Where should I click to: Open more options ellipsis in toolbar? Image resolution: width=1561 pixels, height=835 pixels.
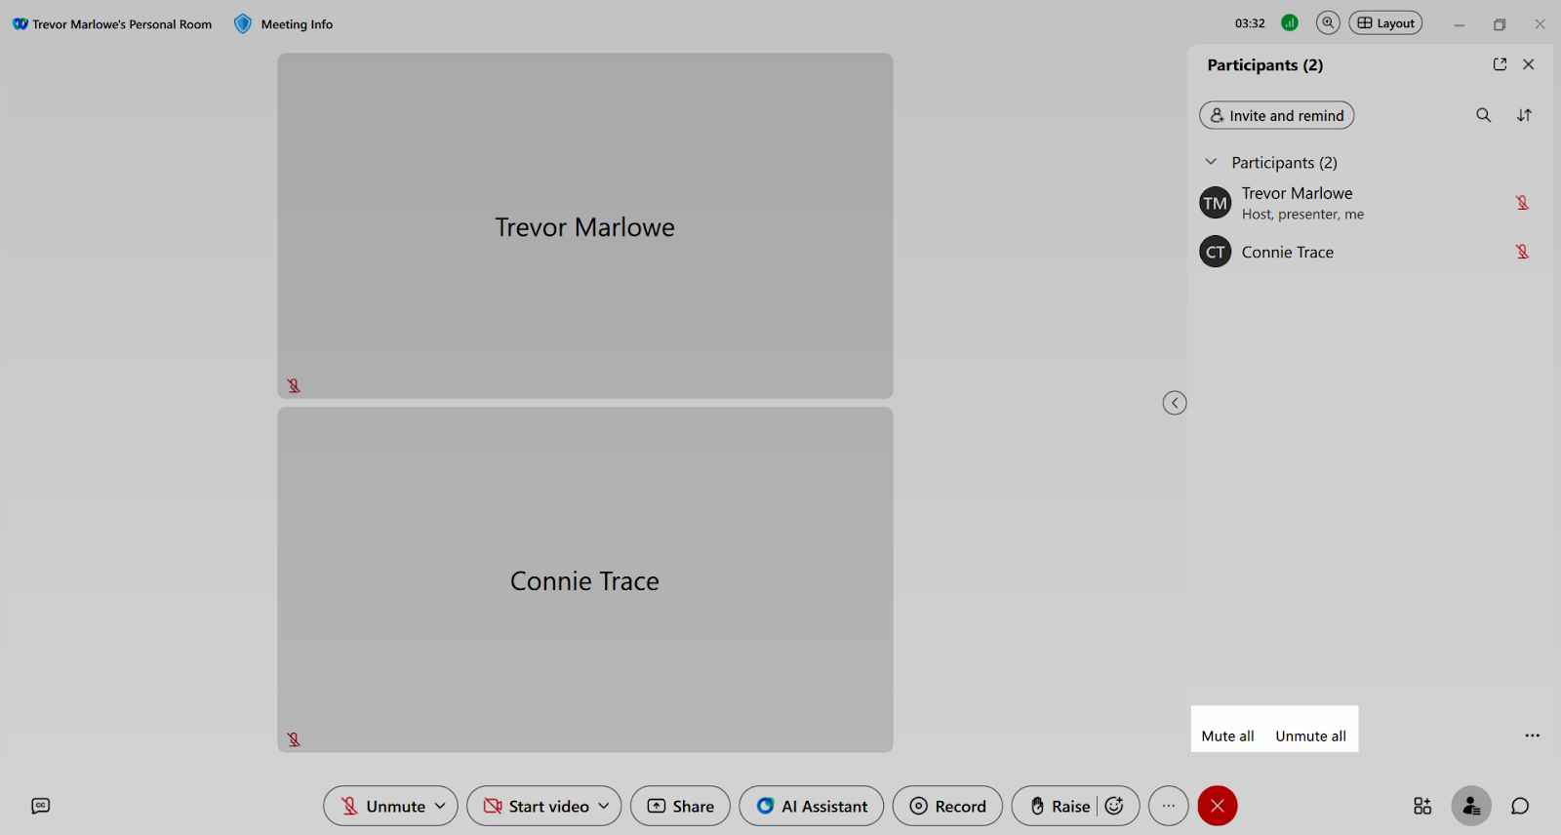pos(1169,806)
